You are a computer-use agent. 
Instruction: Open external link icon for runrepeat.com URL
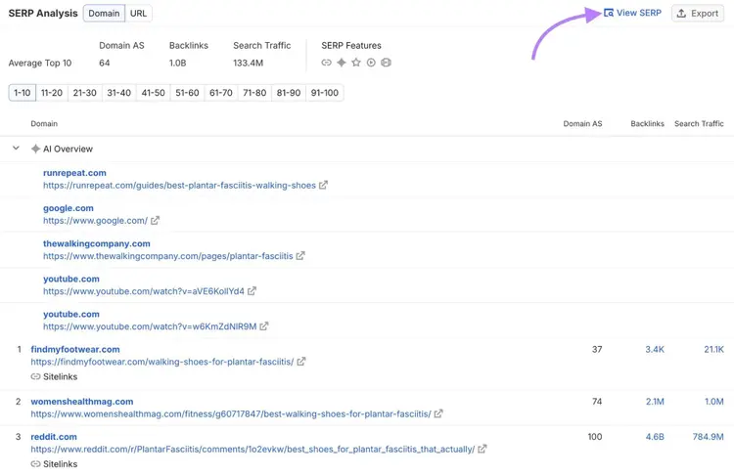tap(323, 185)
